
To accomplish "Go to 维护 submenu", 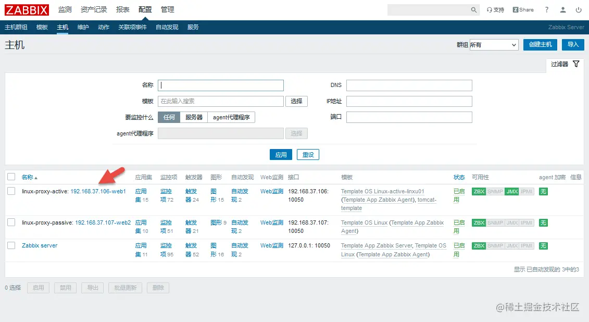I will [x=83, y=27].
